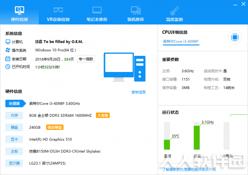Click text 英特尔Core i3-6098P 3.60GHz
This screenshot has width=248, height=175.
click(55, 103)
